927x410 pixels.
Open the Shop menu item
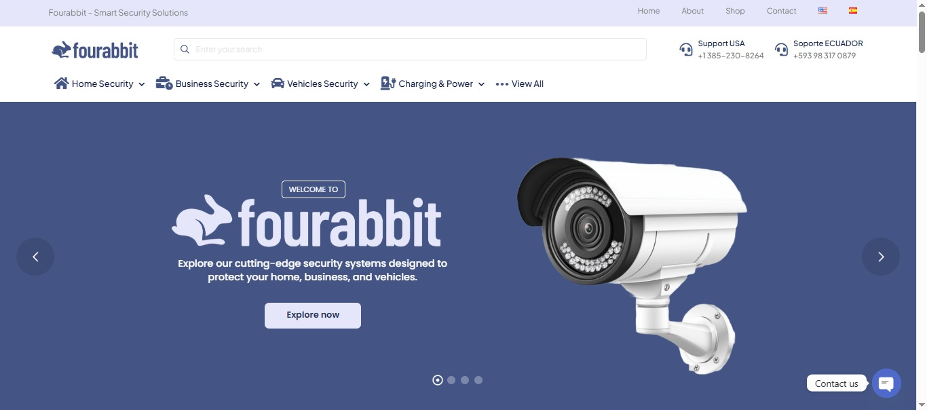click(x=735, y=11)
